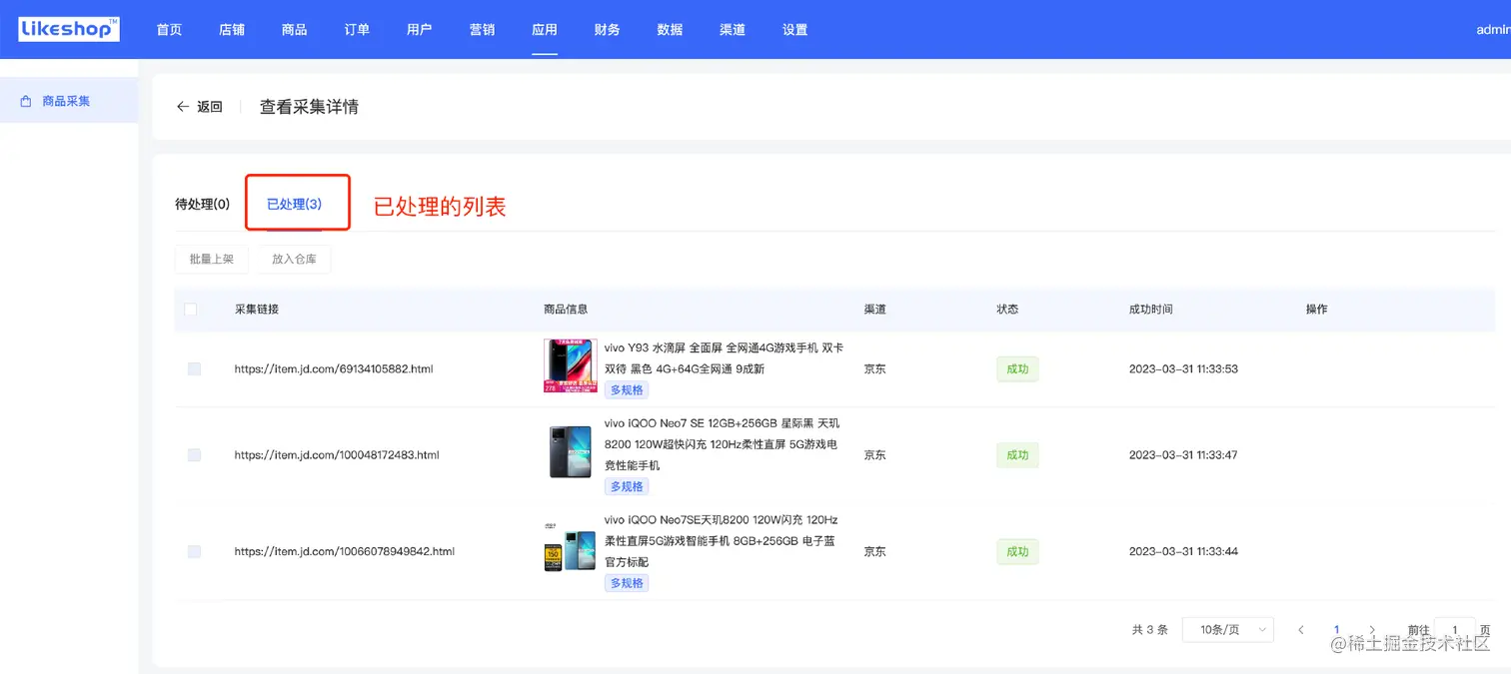
Task: Click the 返回 link
Action: click(x=209, y=107)
